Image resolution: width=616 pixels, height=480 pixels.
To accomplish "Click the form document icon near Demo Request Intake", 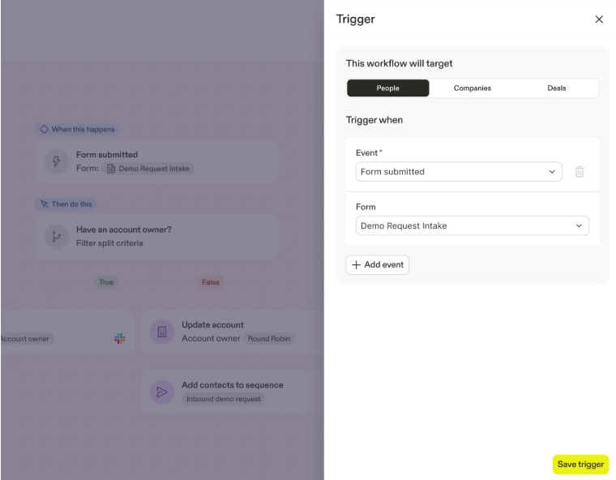I will click(111, 169).
